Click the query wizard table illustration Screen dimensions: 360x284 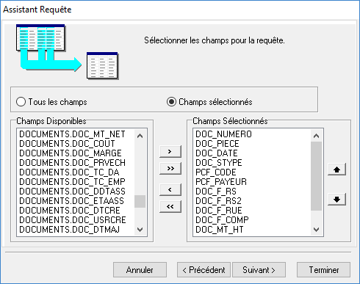(67, 51)
